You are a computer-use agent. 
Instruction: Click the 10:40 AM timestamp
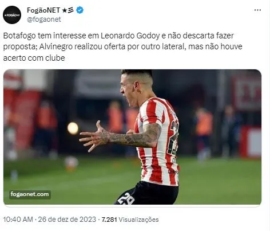point(18,220)
